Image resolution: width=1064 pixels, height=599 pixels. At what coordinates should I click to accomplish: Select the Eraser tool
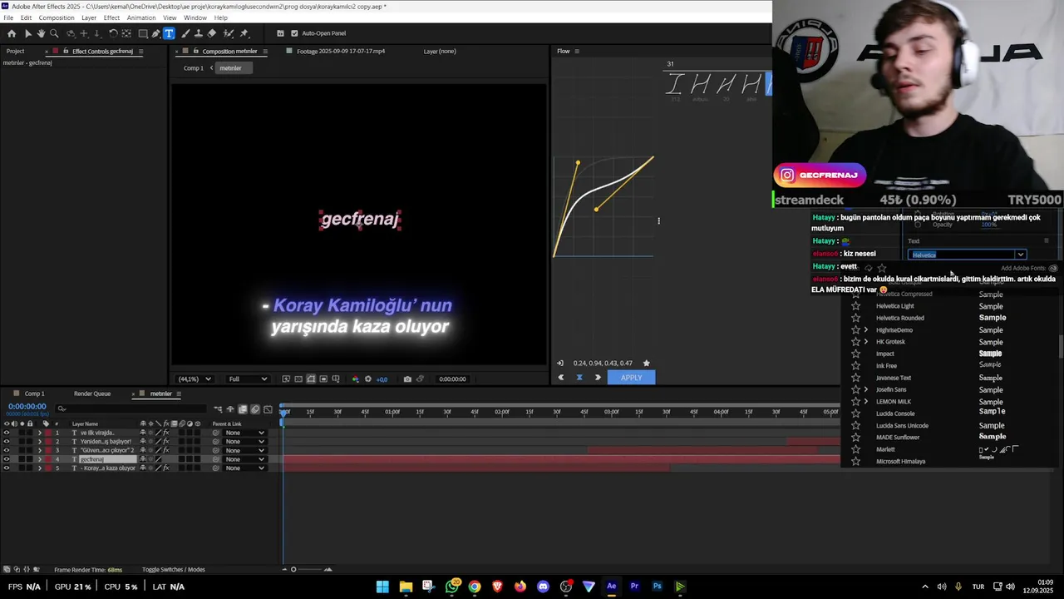point(212,33)
